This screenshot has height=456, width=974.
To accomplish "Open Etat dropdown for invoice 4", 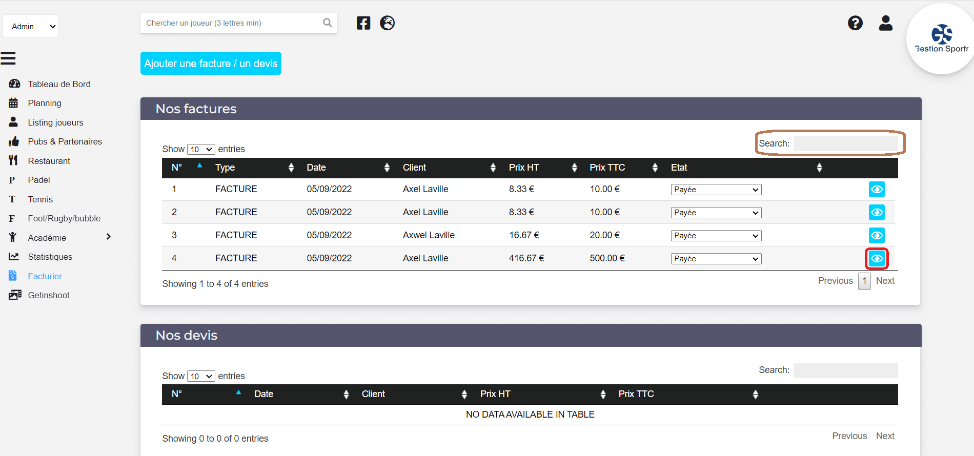I will 716,259.
